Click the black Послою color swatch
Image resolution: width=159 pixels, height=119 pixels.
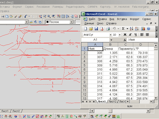tap(48, 22)
